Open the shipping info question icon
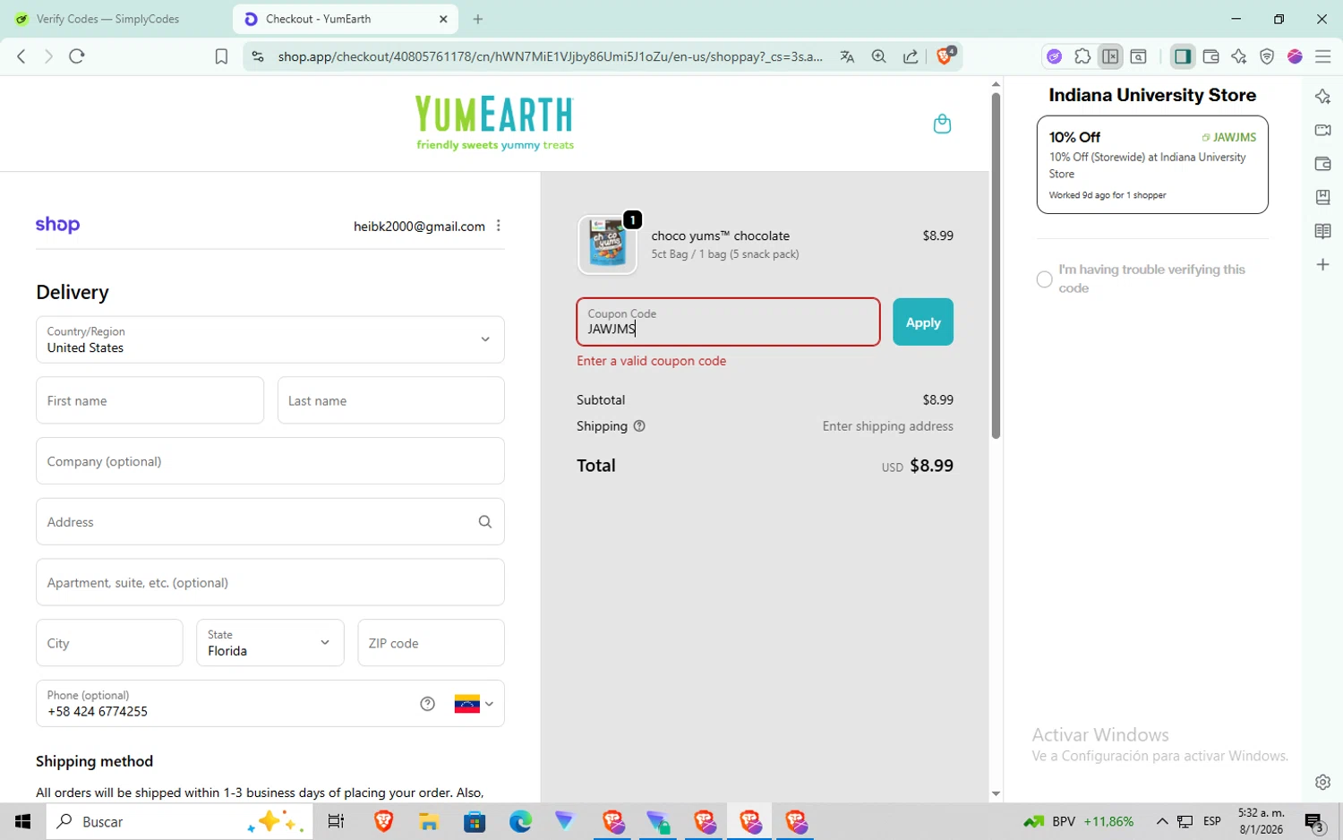 [x=639, y=426]
